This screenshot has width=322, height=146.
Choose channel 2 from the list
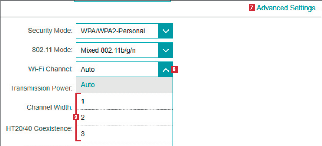pos(124,118)
